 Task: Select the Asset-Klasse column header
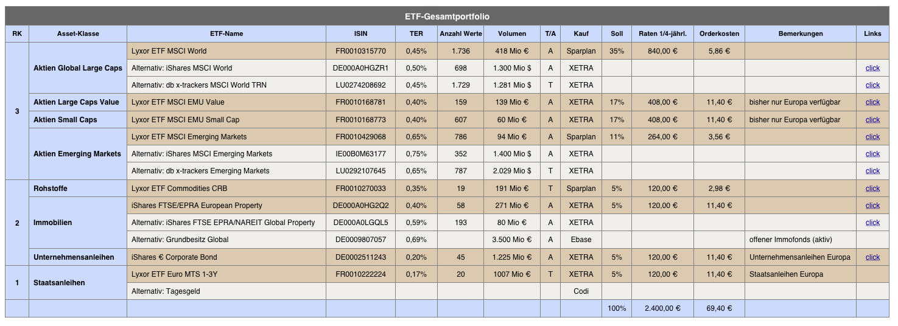pos(78,34)
